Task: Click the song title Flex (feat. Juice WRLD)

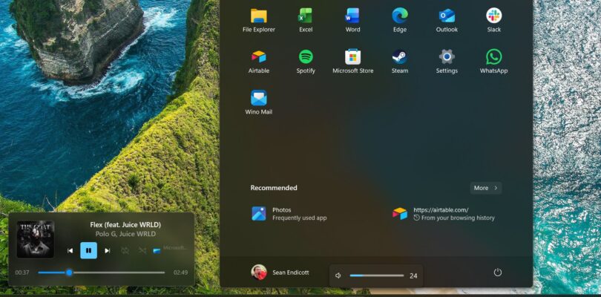Action: click(x=125, y=225)
